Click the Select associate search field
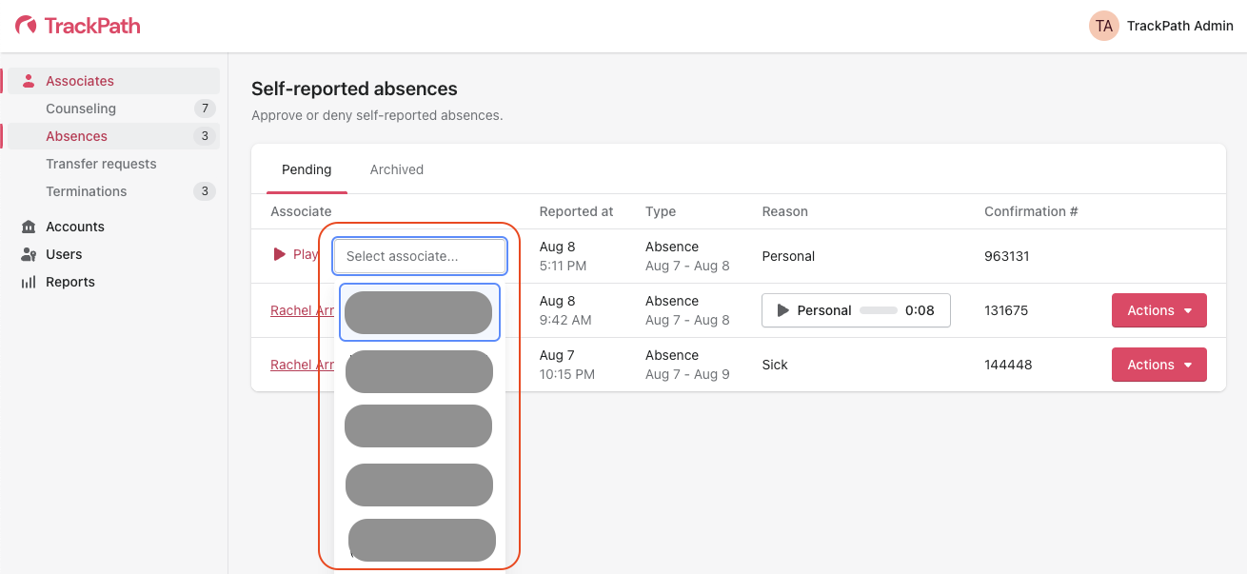This screenshot has width=1247, height=574. [x=420, y=256]
